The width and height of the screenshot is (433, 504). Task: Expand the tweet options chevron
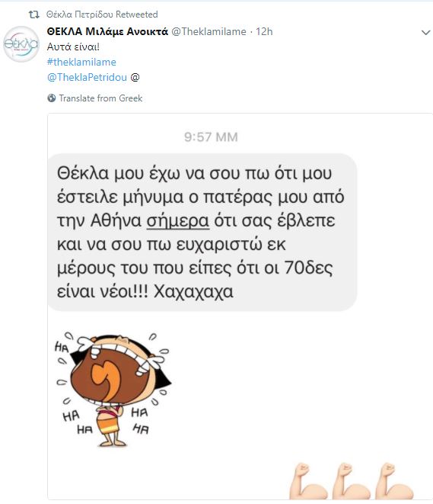coord(425,33)
